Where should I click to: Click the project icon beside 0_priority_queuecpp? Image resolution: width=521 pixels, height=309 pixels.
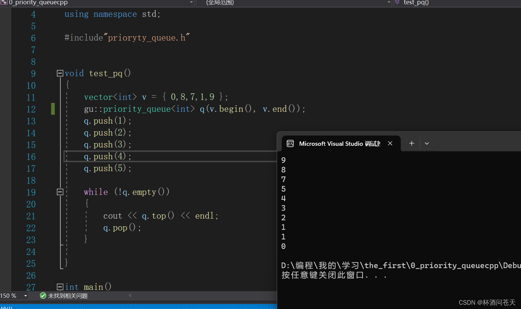4,2
